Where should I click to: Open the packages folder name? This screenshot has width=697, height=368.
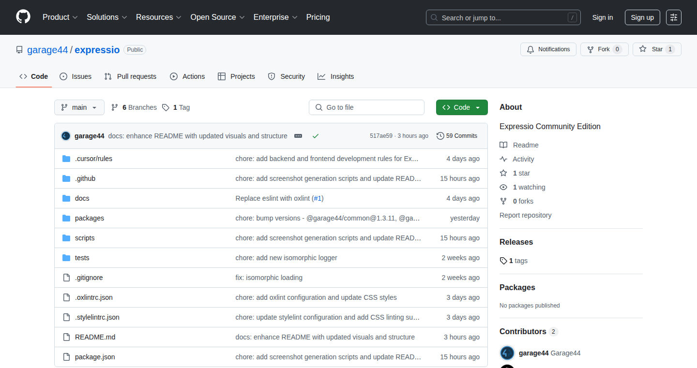point(90,218)
